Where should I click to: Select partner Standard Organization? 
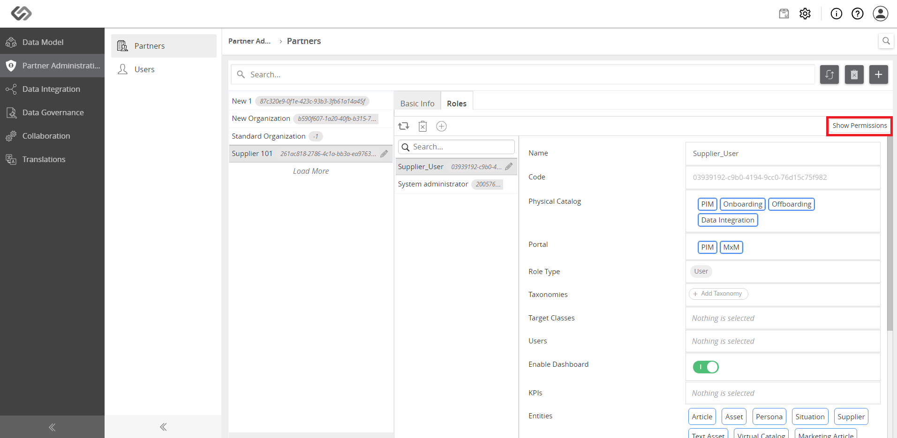coord(310,136)
